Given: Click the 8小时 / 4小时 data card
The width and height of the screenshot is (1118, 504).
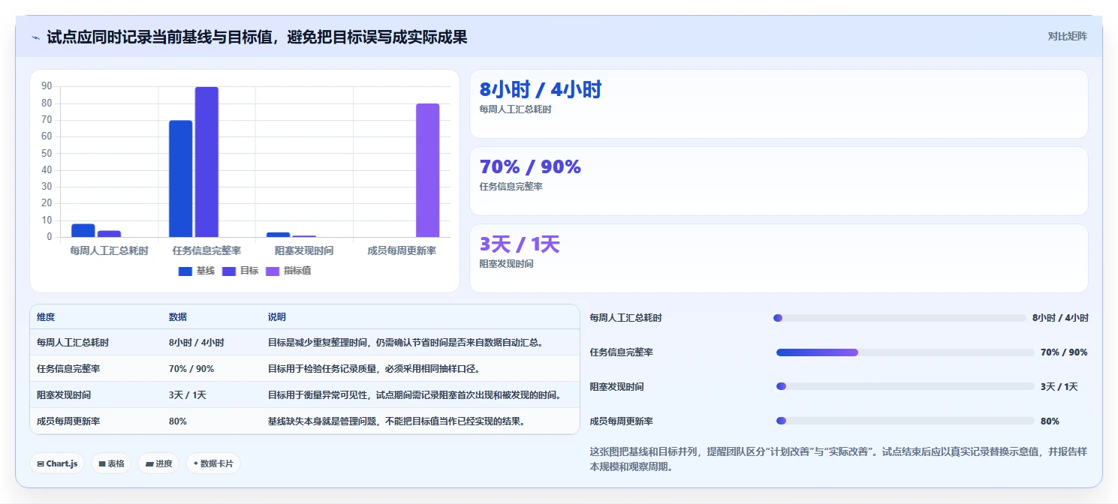Looking at the screenshot, I should click(779, 104).
